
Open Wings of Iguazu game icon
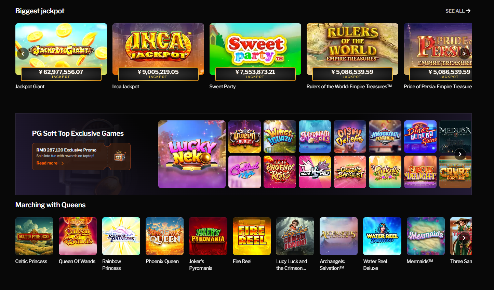(x=280, y=136)
